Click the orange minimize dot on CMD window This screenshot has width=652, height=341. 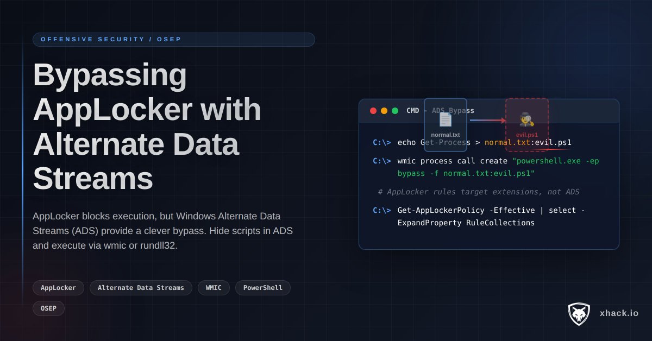[384, 111]
